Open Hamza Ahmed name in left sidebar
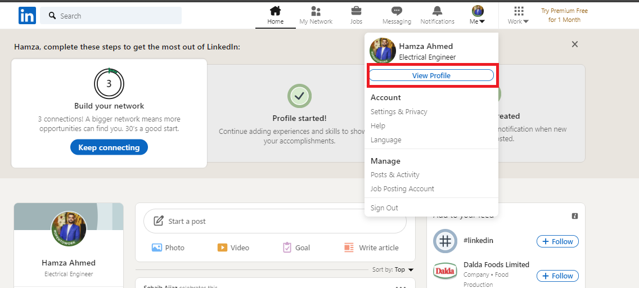The height and width of the screenshot is (288, 639). pos(69,263)
